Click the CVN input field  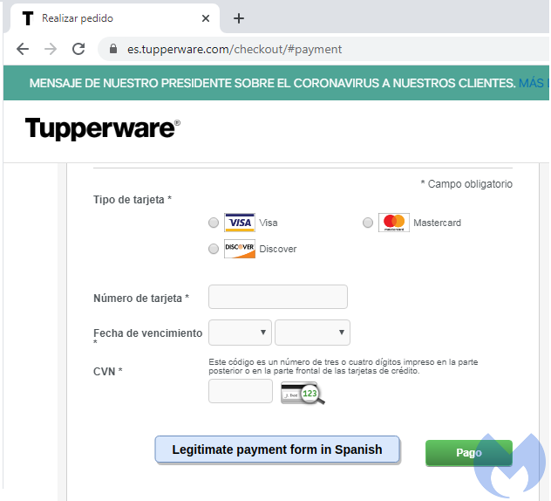tap(241, 391)
